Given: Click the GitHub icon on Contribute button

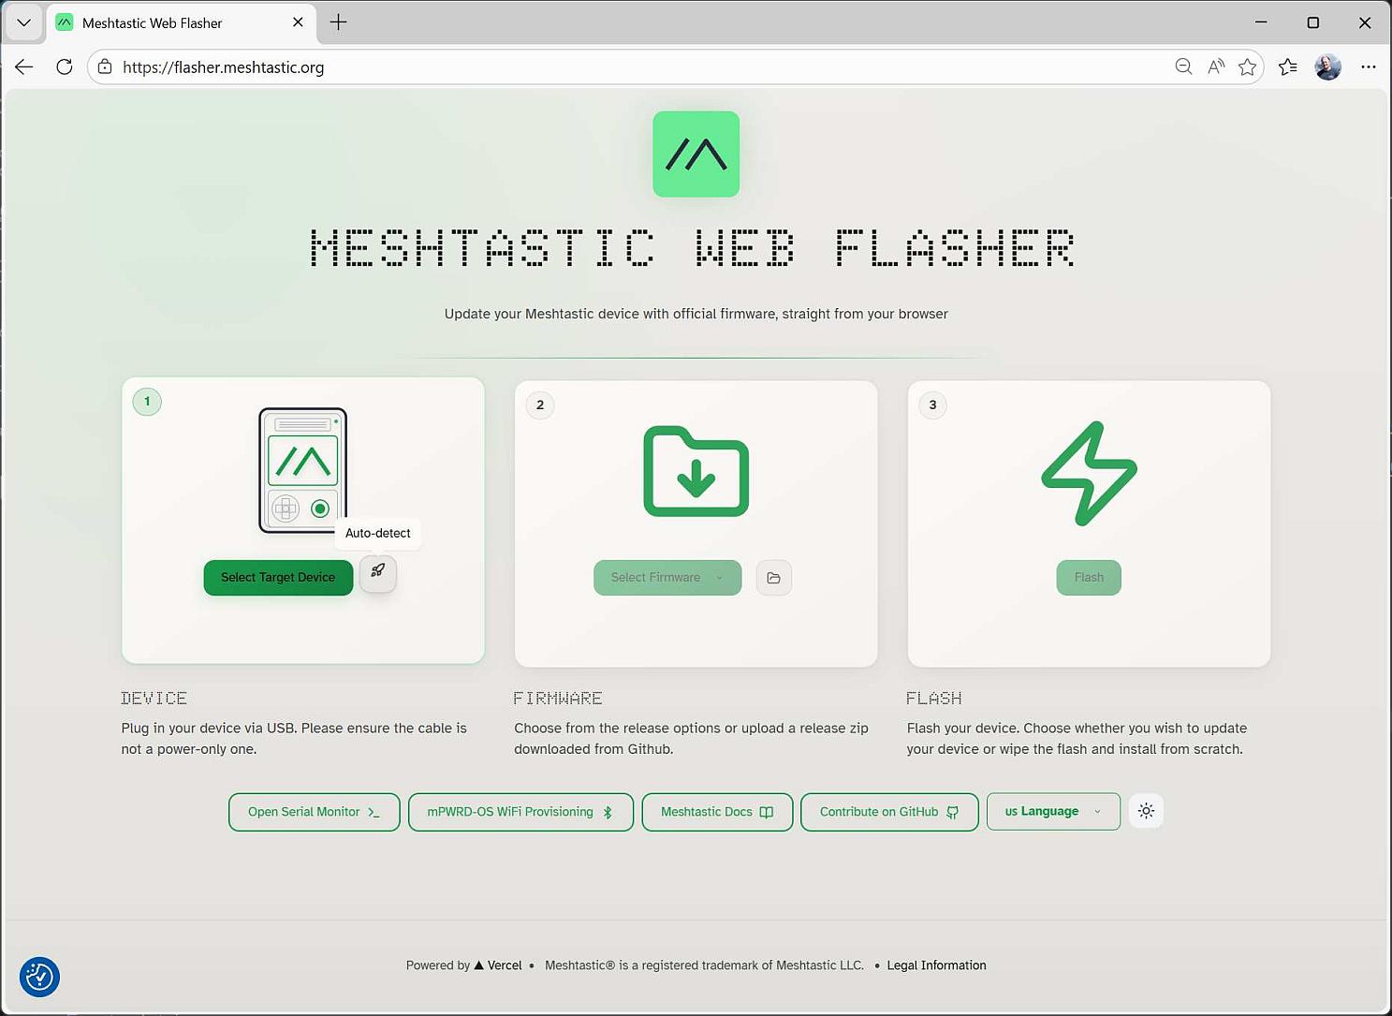Looking at the screenshot, I should 952,812.
